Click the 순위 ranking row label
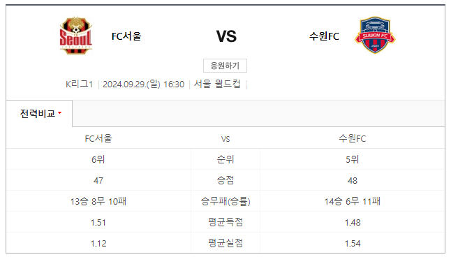The height and width of the screenshot is (257, 451). click(225, 159)
